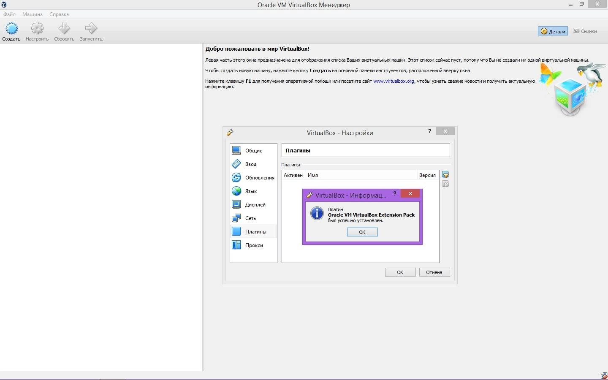Click the status icon at bottom-right corner

(604, 376)
